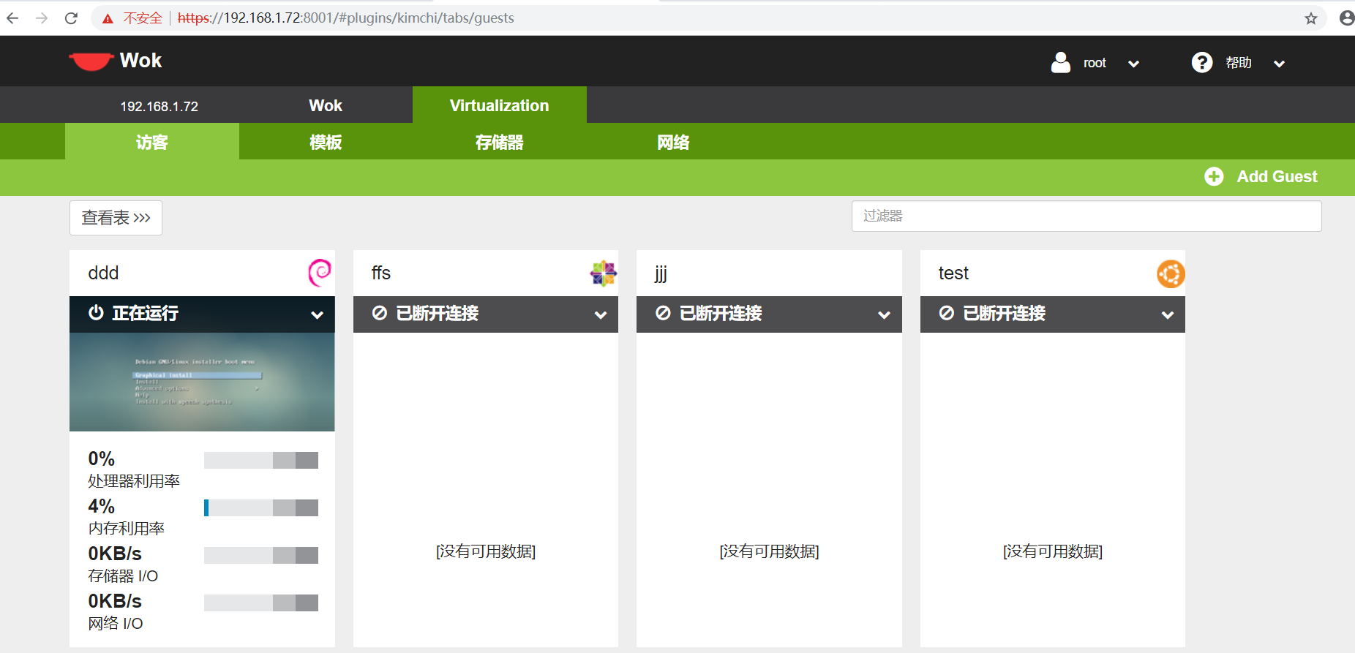Viewport: 1355px width, 653px height.
Task: Bookmark page with the star icon
Action: coord(1310,18)
